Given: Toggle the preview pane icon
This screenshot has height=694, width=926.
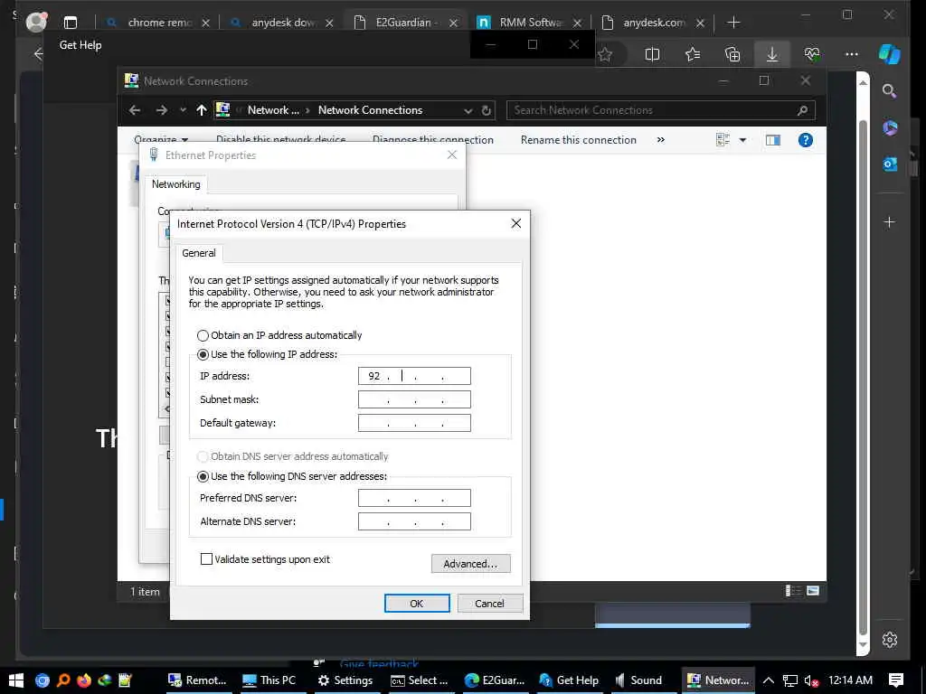Looking at the screenshot, I should tap(773, 140).
